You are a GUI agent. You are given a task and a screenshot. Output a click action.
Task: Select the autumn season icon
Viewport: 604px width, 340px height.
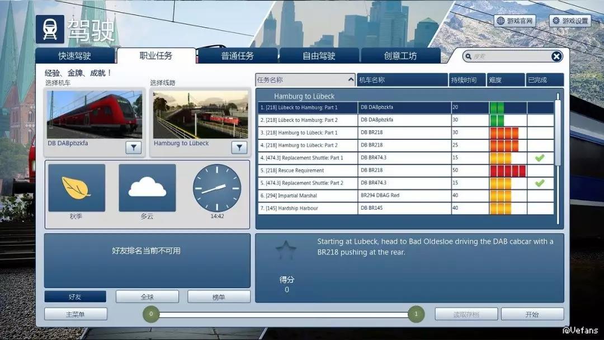coord(77,188)
